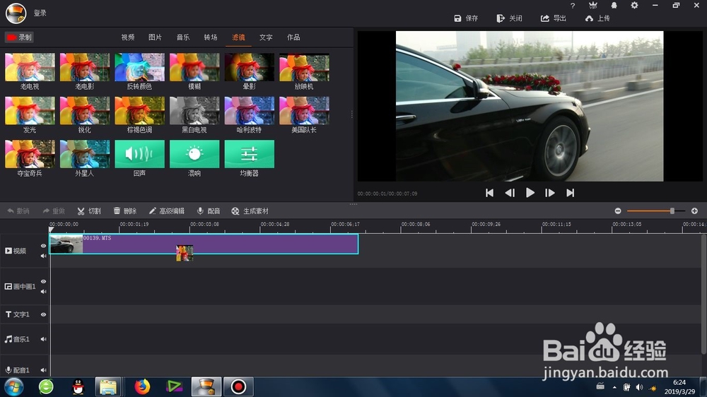The height and width of the screenshot is (397, 707).
Task: Choose the 夺宝奇兵 filter
Action: coord(30,154)
